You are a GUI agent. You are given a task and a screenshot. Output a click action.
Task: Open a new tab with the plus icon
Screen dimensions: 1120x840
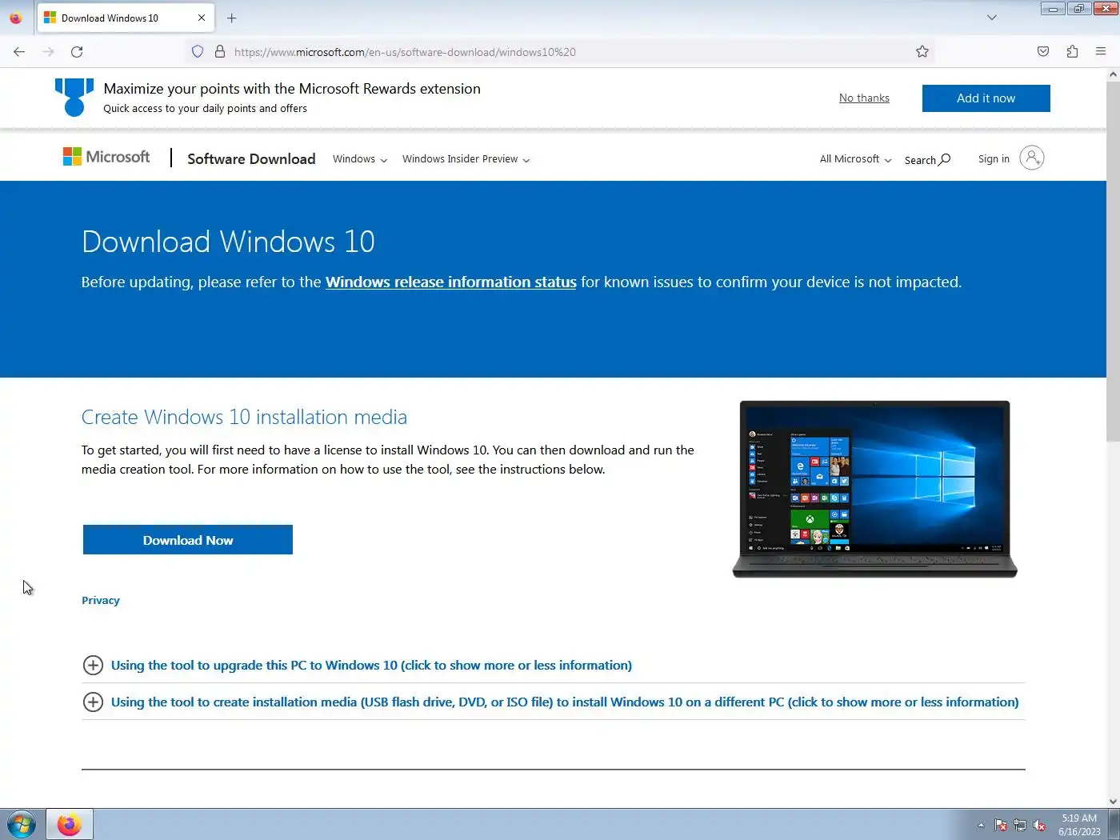[x=231, y=18]
